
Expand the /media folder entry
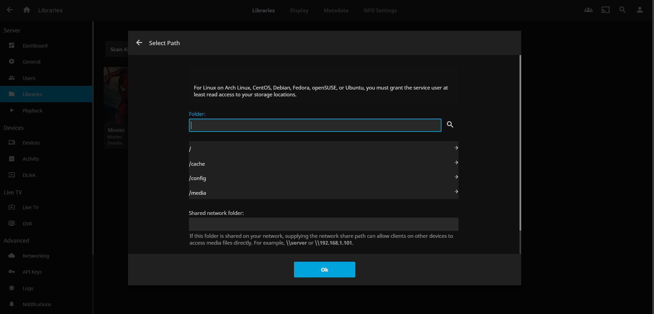323,192
